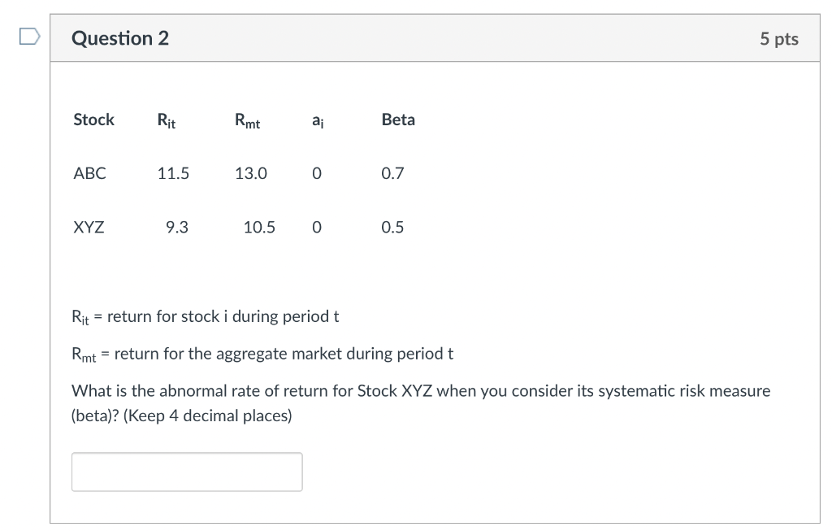Click the 0.7 beta value
This screenshot has width=832, height=531.
click(392, 173)
